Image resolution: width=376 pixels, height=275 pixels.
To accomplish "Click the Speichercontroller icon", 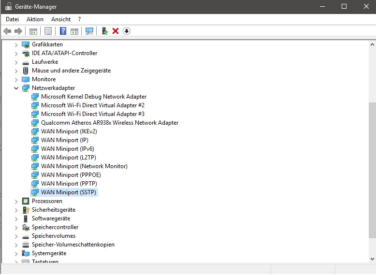I will (26, 227).
